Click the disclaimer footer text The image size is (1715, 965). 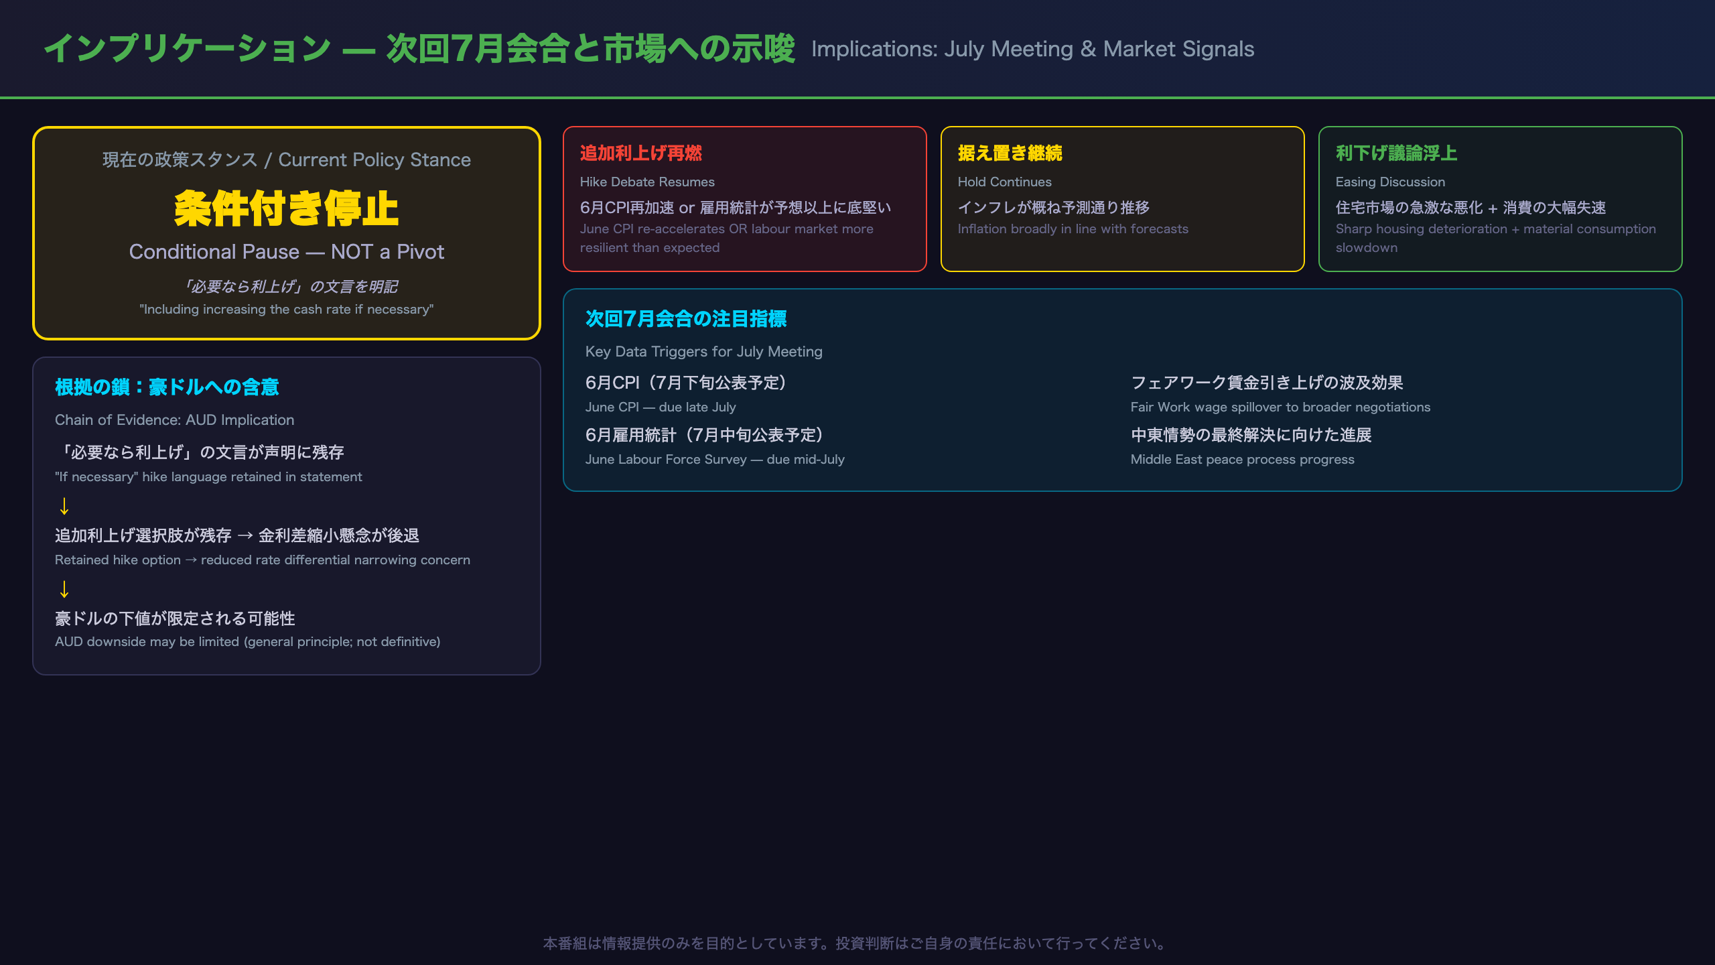857,944
